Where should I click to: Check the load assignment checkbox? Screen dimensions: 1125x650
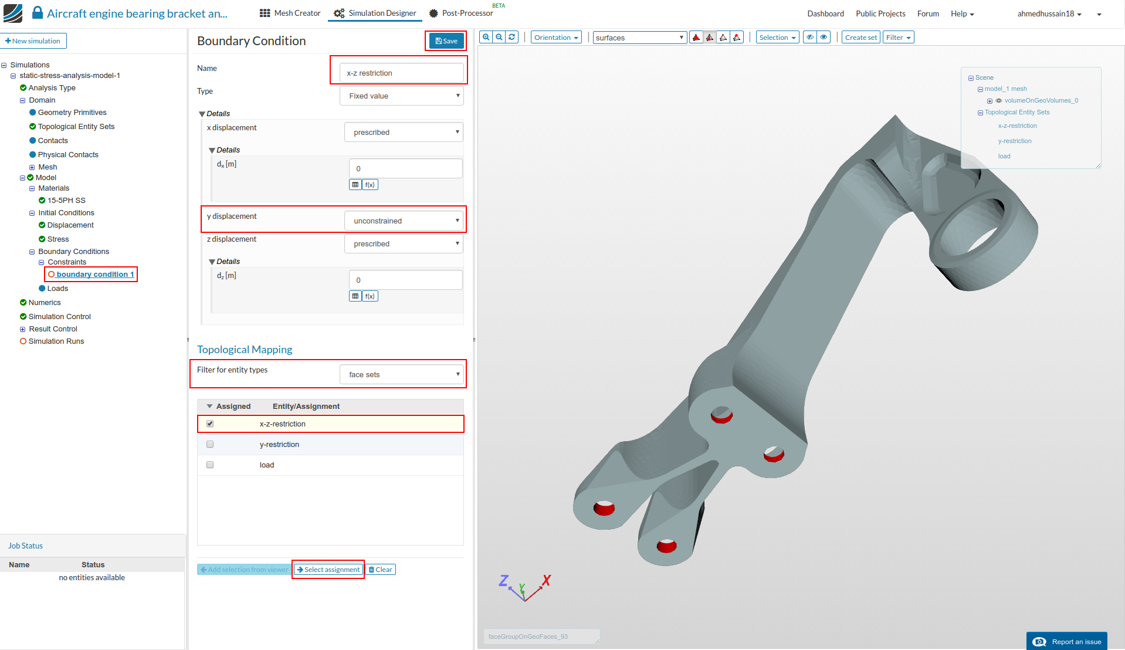tap(210, 465)
